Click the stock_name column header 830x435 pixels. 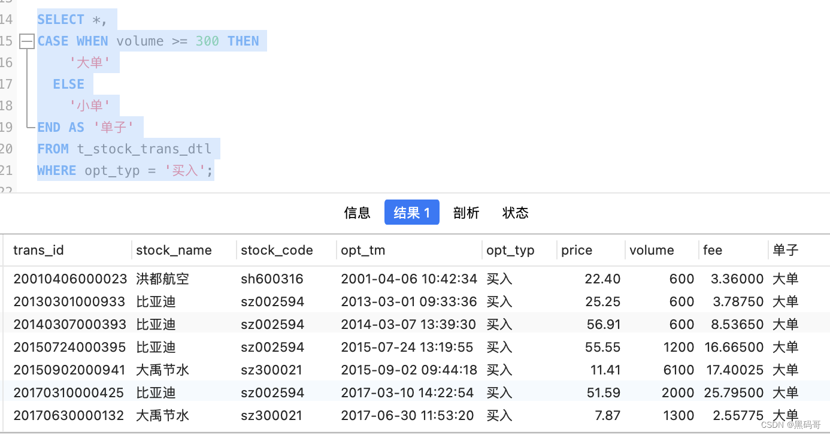(x=174, y=250)
